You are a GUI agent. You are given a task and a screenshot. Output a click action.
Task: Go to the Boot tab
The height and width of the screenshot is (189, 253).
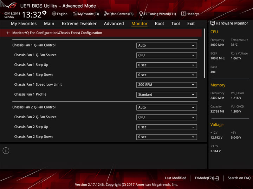(x=160, y=24)
